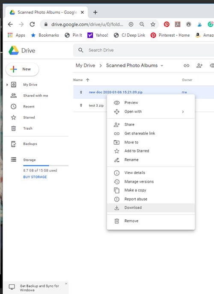Open the CJ Deep Link bookmark
This screenshot has height=294, width=214.
point(130,35)
